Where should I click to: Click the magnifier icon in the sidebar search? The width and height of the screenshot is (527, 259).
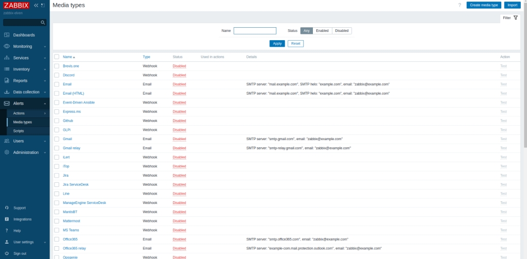43,23
